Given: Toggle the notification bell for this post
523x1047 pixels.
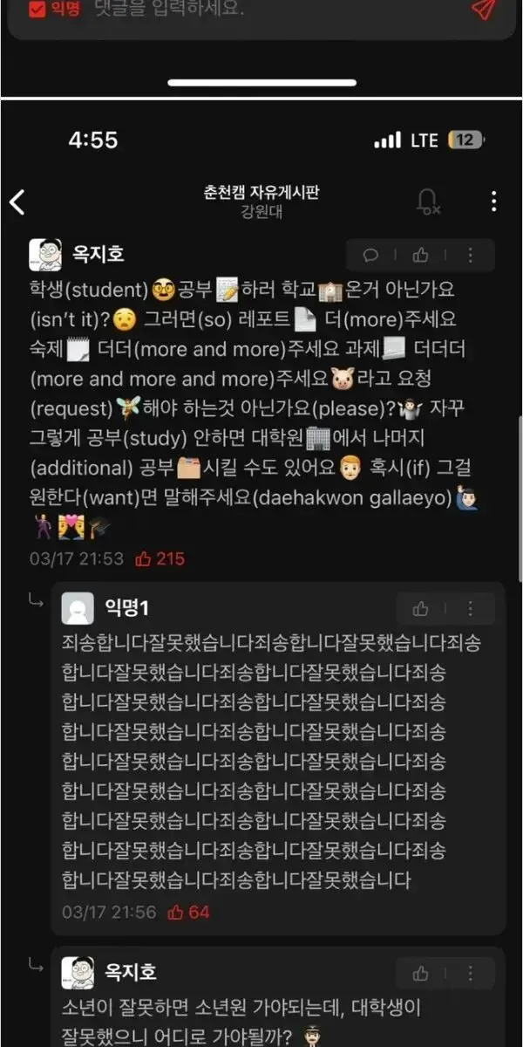Looking at the screenshot, I should point(427,202).
